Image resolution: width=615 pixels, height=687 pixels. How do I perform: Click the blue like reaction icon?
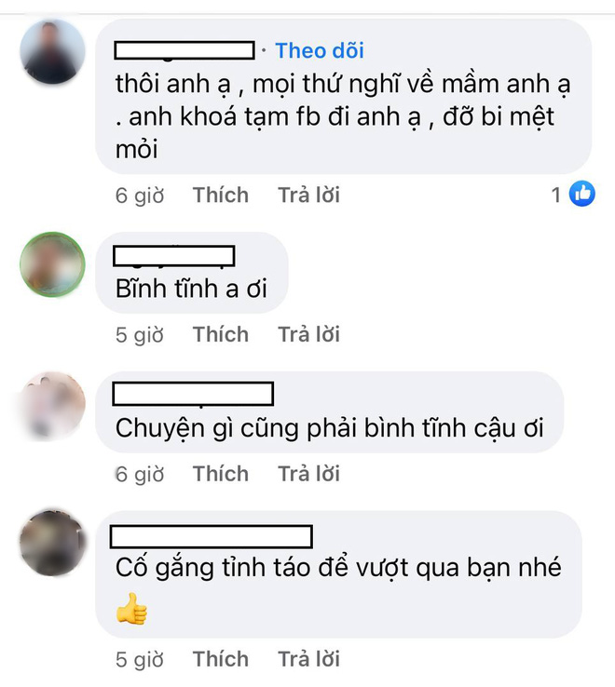pyautogui.click(x=582, y=194)
